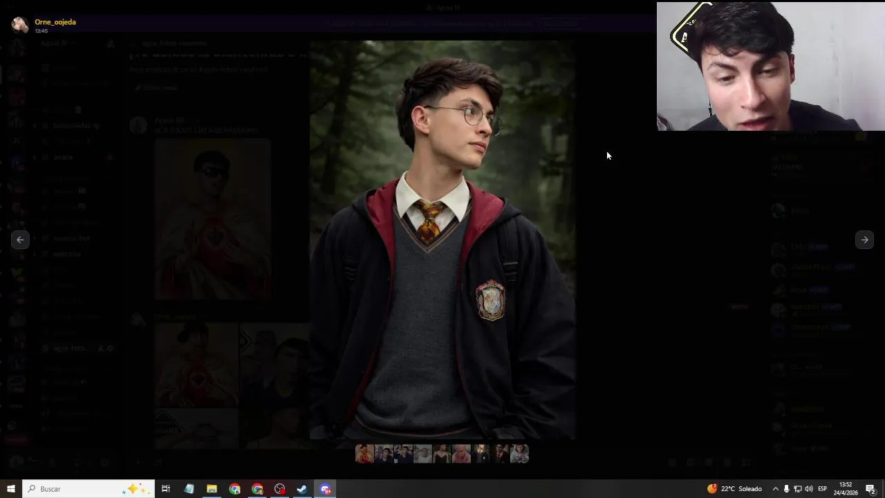Viewport: 885px width, 498px height.
Task: Open the second Chrome profile icon in taskbar
Action: (x=257, y=489)
